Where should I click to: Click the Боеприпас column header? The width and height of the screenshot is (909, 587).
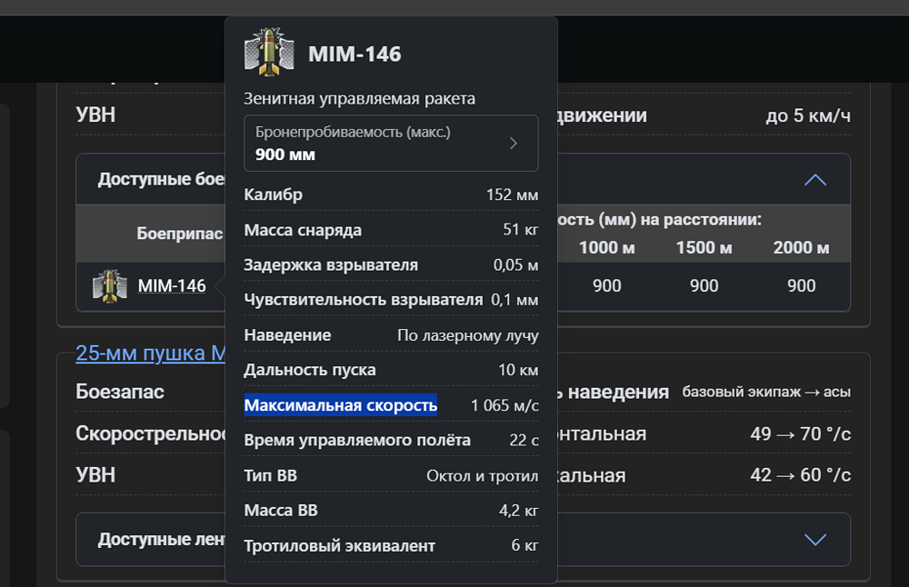(180, 234)
